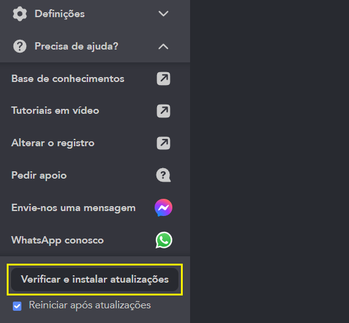Click the support chat bubble icon
Viewport: 349px width, 323px height.
(x=163, y=175)
